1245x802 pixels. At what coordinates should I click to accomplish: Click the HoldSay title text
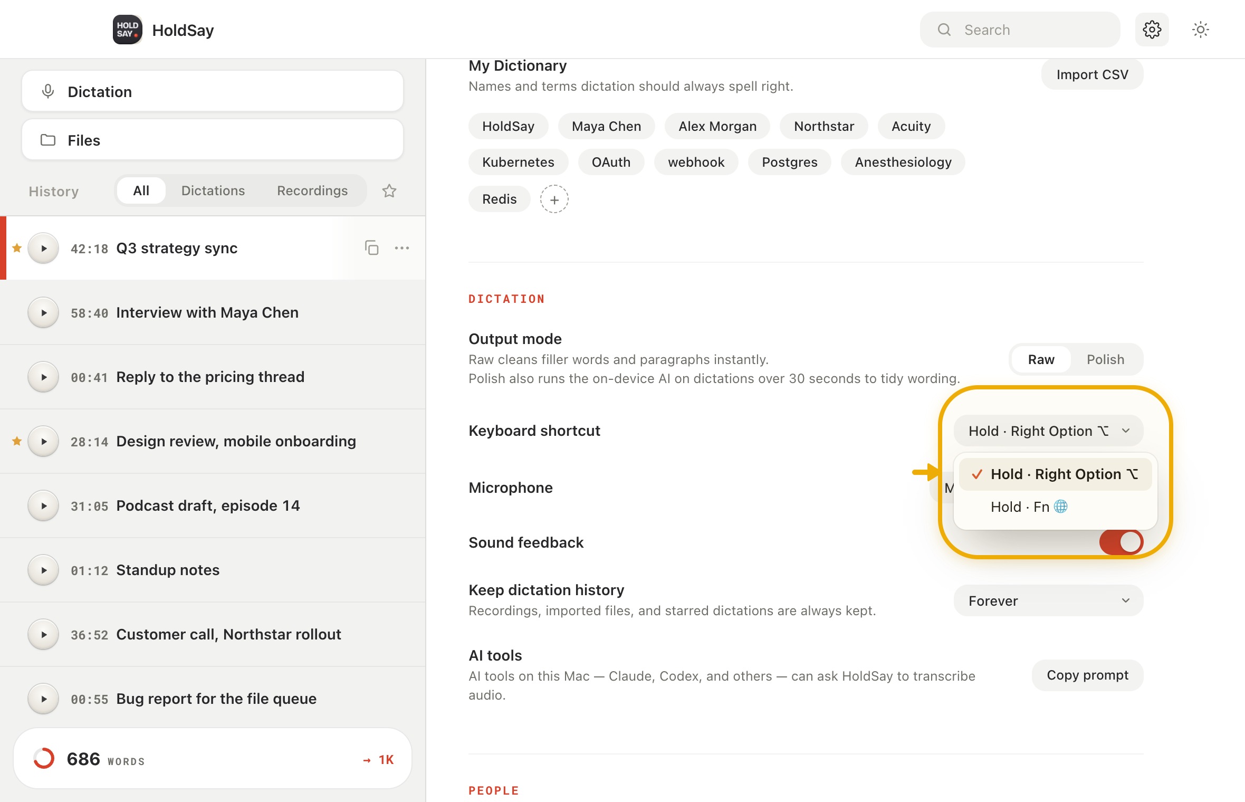click(x=183, y=30)
